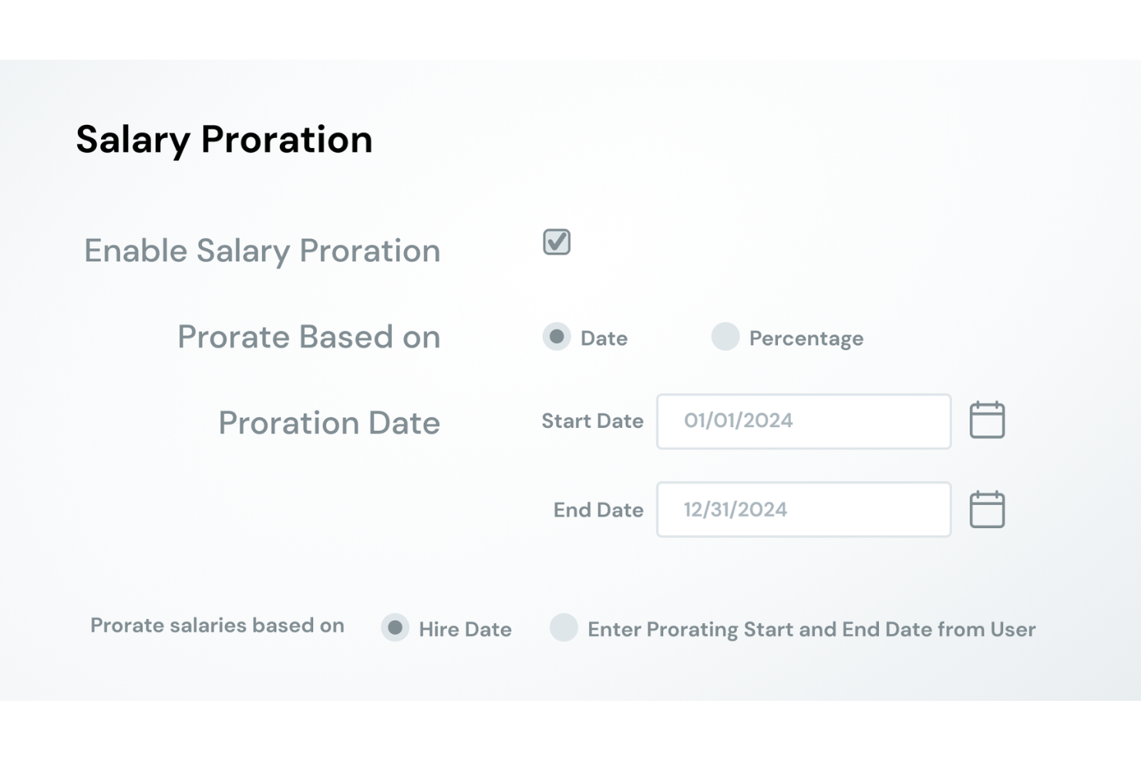Select Enter Prorating Start and End Date option
This screenshot has width=1141, height=761.
564,628
